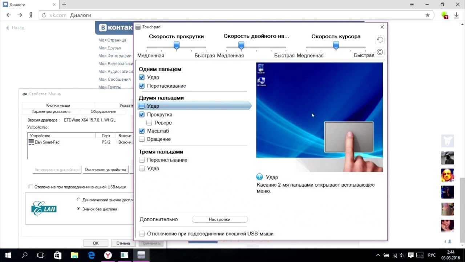Image resolution: width=465 pixels, height=262 pixels.
Task: Click the Yandex home icon in toolbar
Action: tap(31, 15)
